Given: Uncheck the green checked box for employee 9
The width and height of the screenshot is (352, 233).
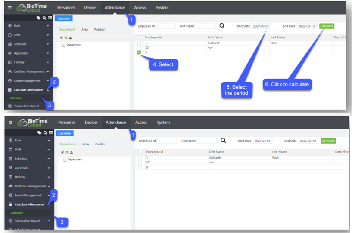Looking at the screenshot, I should pos(139,52).
